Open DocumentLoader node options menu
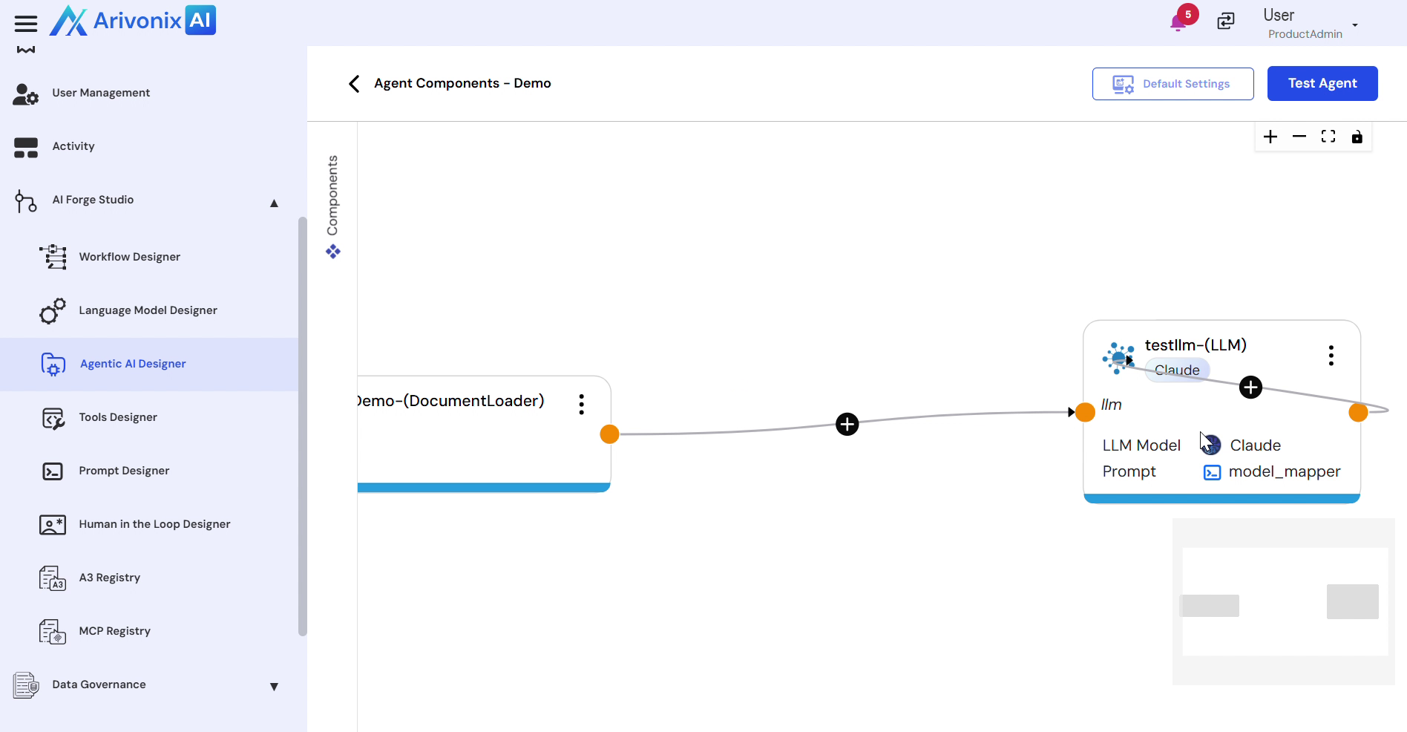1407x732 pixels. pyautogui.click(x=582, y=405)
